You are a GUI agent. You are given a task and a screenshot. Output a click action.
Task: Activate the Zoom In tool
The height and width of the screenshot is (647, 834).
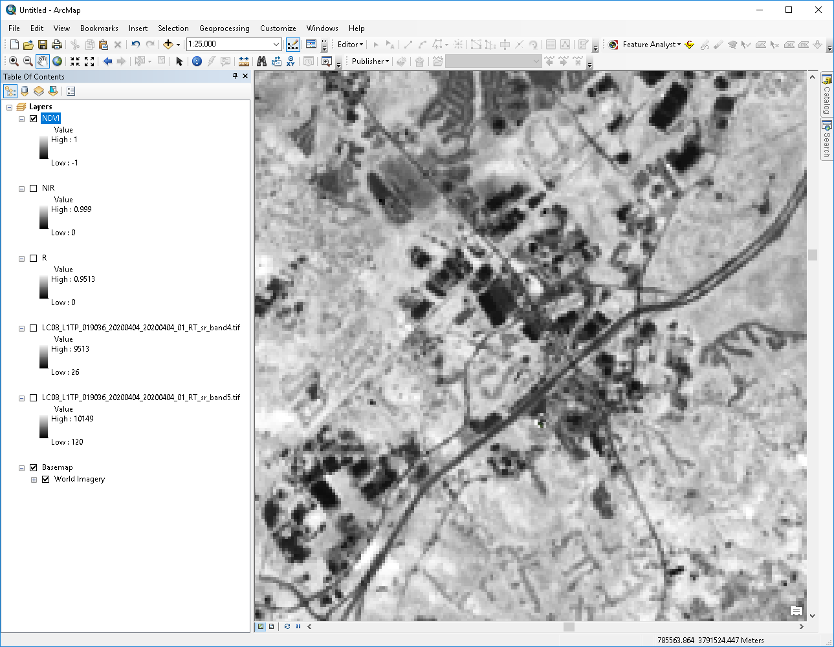tap(13, 61)
